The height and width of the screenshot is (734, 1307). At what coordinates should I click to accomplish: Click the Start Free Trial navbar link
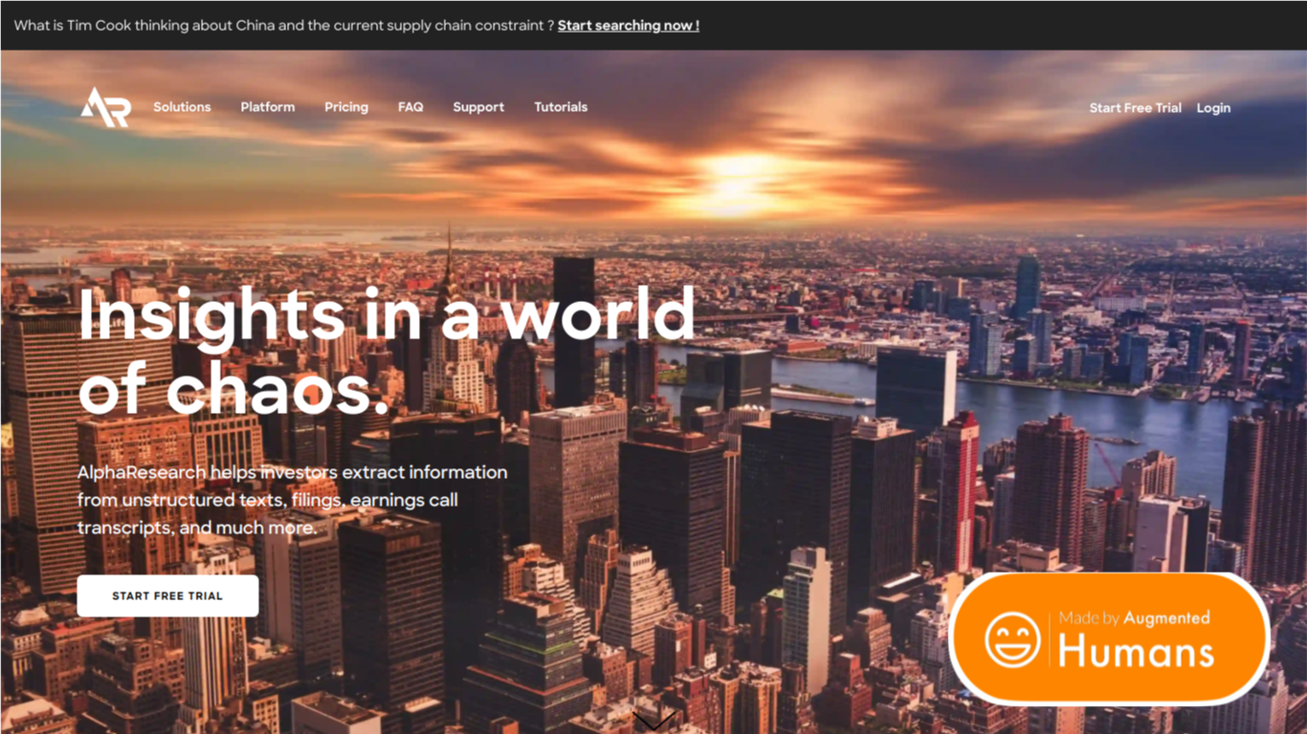click(x=1136, y=108)
